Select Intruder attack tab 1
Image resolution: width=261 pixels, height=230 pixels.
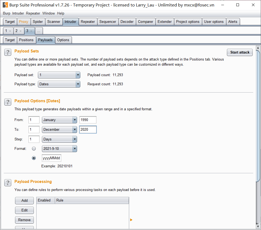pos(6,31)
